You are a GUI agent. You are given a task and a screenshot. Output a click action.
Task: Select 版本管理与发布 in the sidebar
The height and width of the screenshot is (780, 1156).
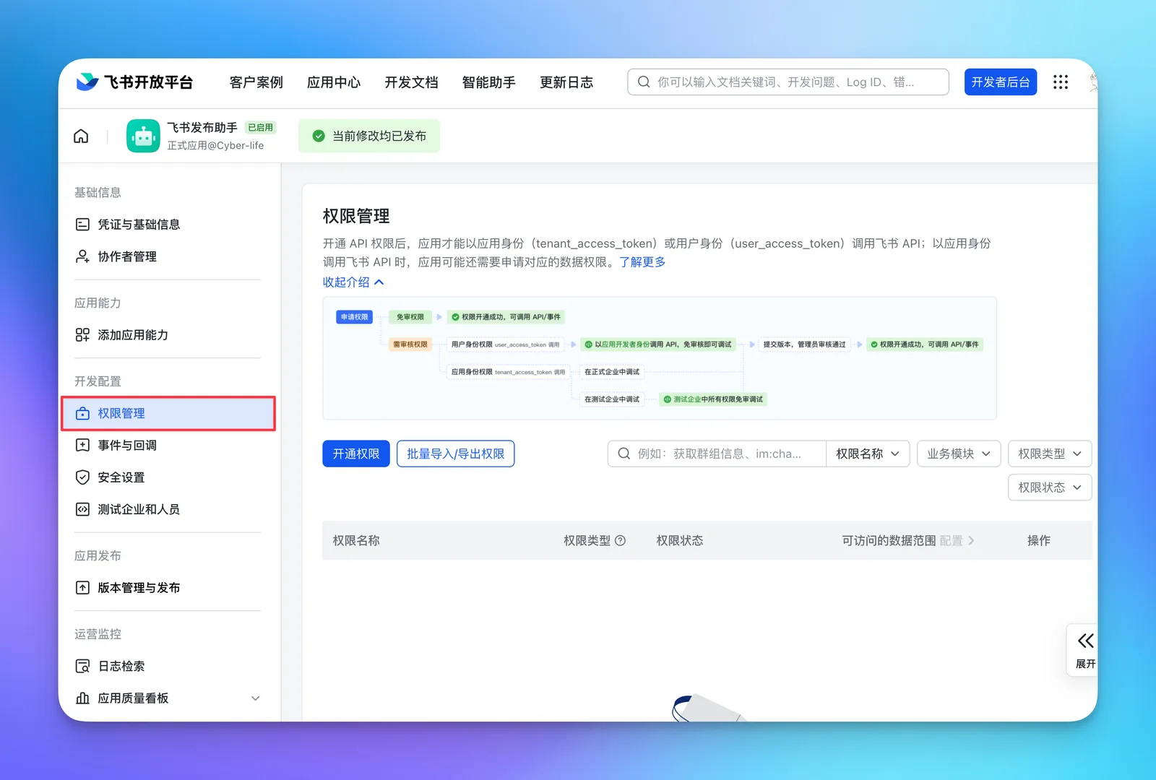tap(168, 588)
